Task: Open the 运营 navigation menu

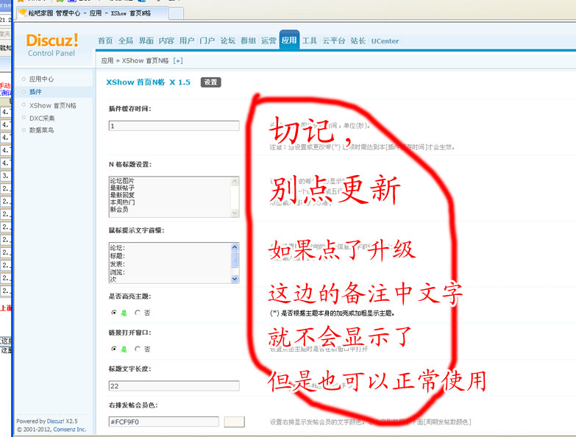Action: (x=269, y=40)
